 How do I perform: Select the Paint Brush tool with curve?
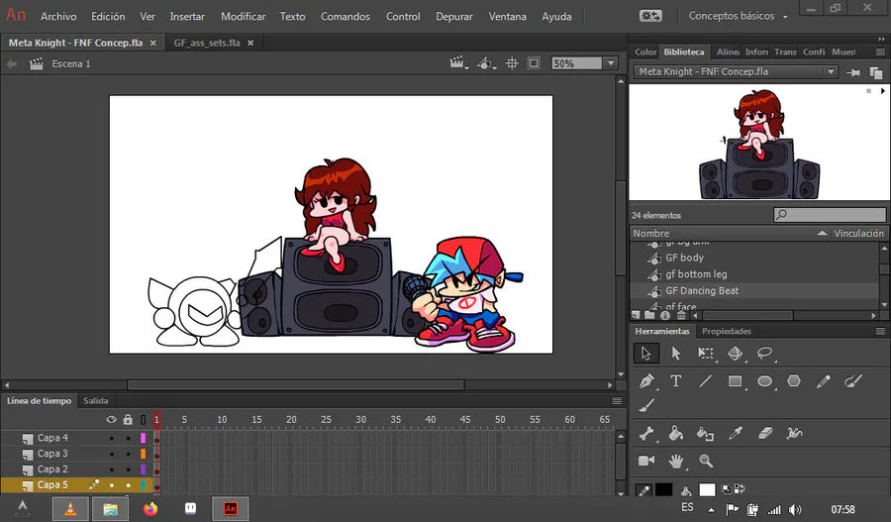(853, 381)
